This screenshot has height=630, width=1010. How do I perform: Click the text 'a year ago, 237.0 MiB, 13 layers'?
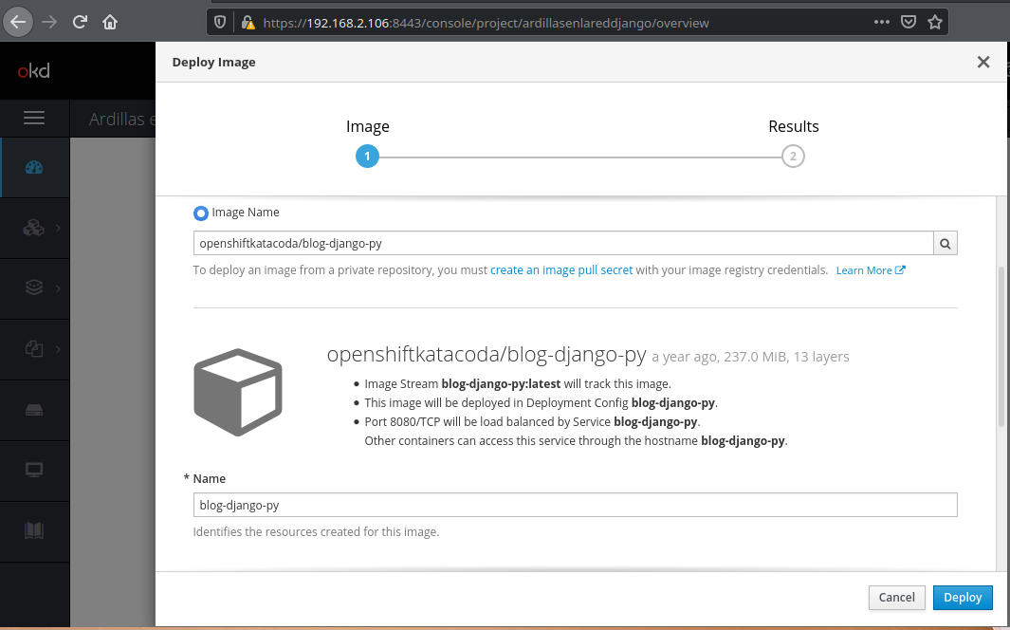[x=750, y=357]
